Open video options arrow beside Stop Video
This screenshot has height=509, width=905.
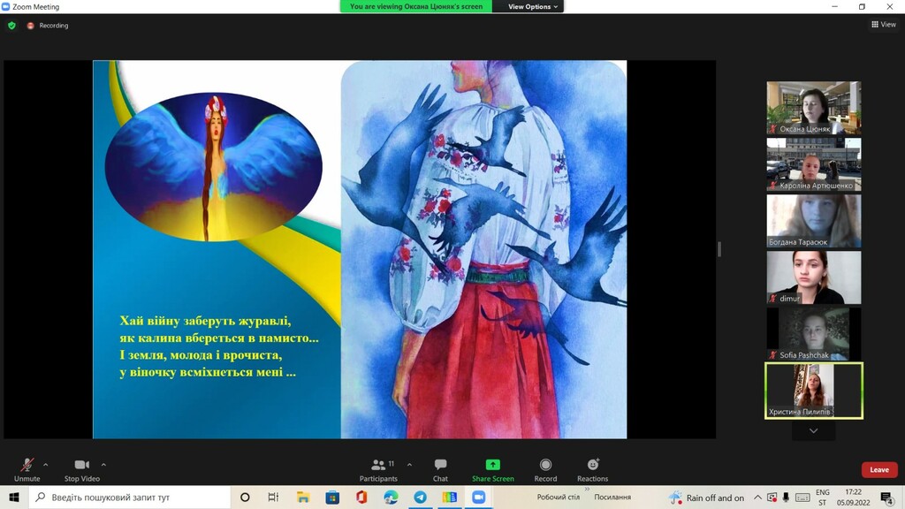[103, 464]
